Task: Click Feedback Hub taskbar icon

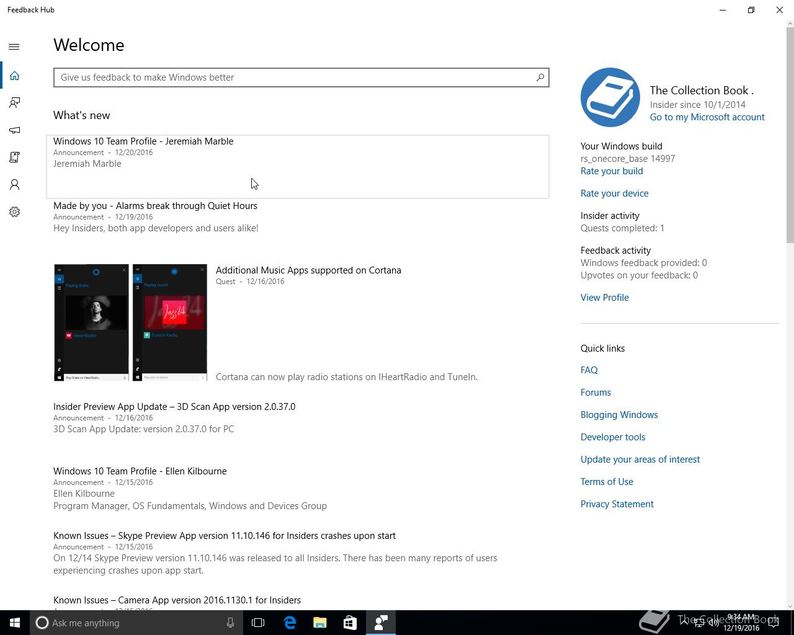Action: pyautogui.click(x=380, y=623)
